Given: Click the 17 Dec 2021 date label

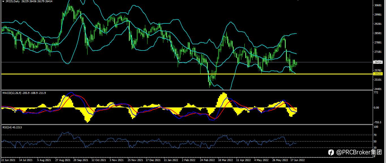Looking at the screenshot, I should (153, 160).
